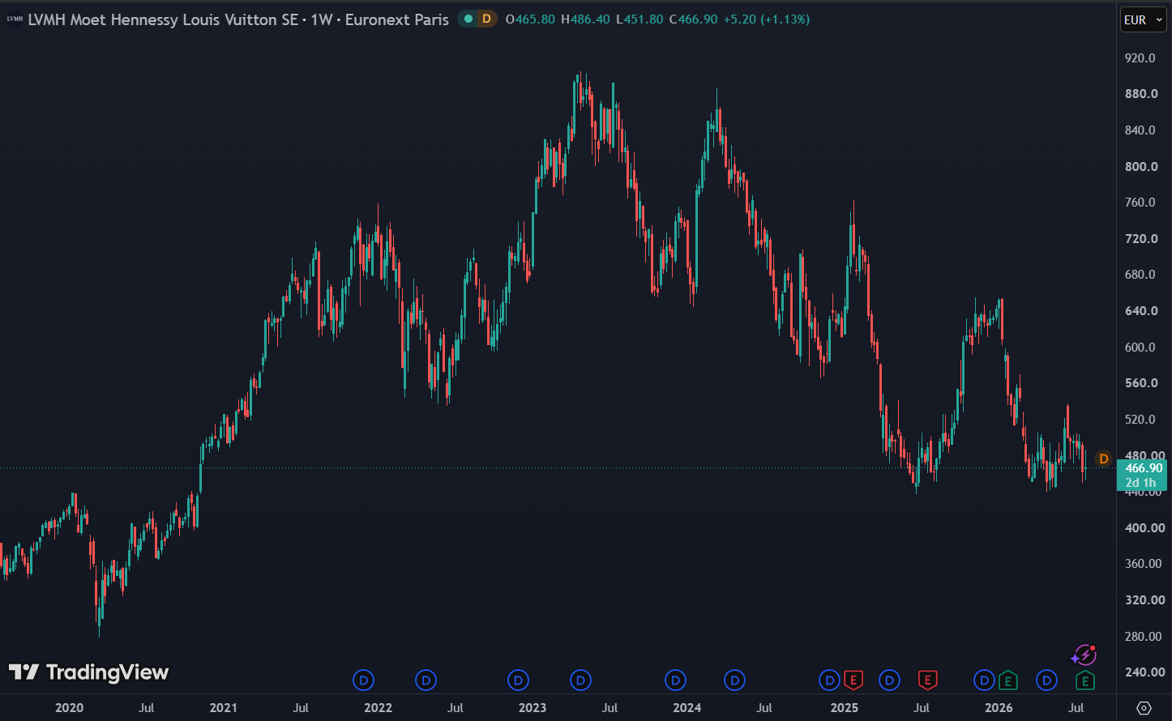Open chart settings hexagon gear icon
Viewport: 1172px width, 721px height.
click(x=1144, y=707)
